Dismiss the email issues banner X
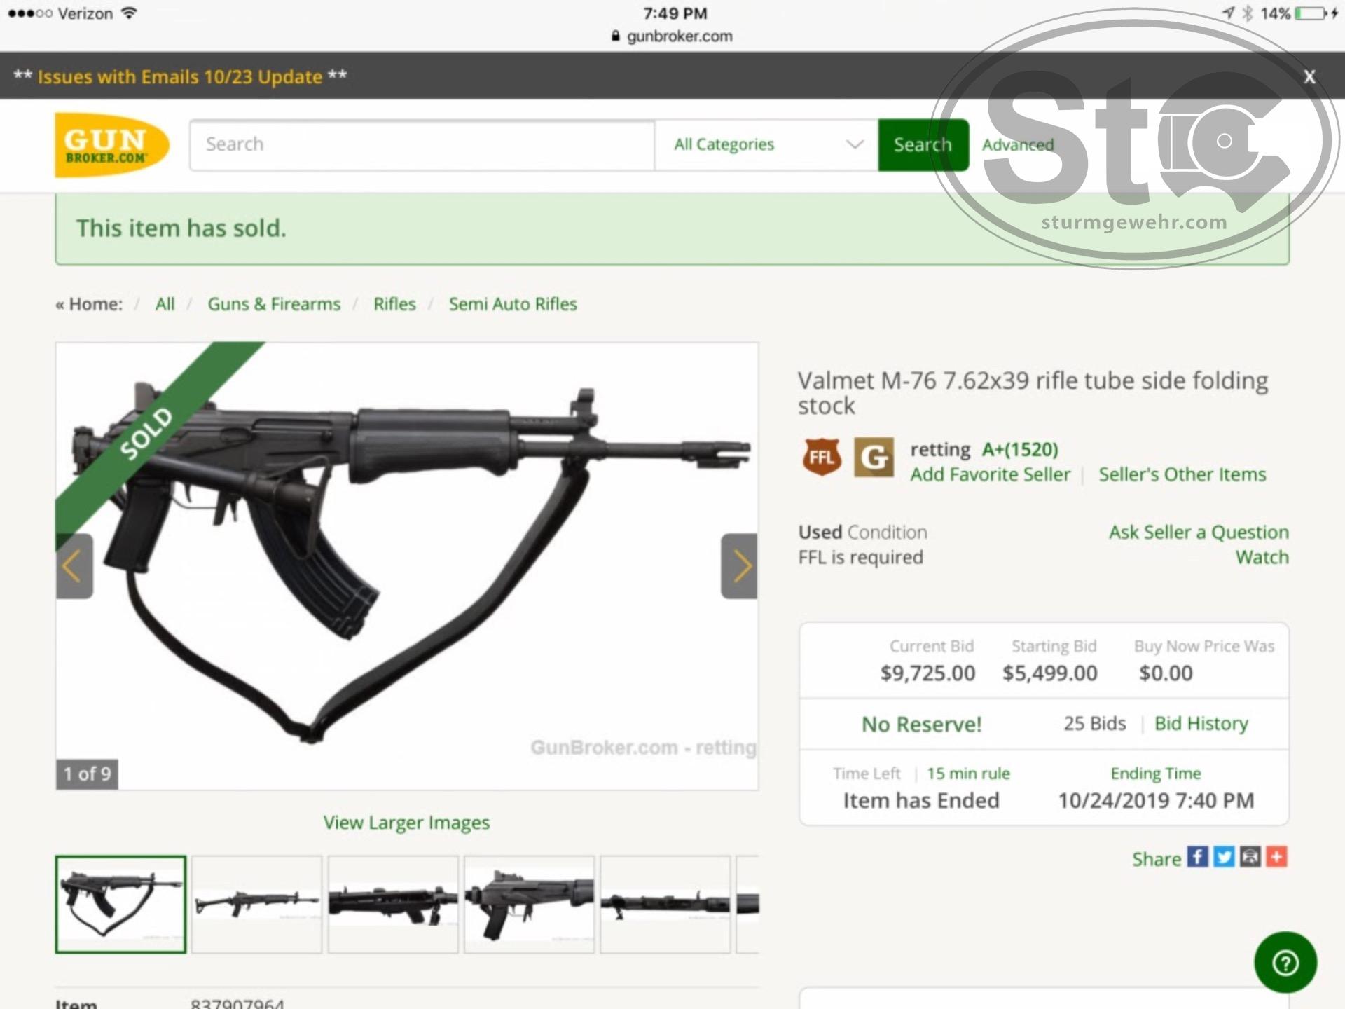 [1309, 76]
